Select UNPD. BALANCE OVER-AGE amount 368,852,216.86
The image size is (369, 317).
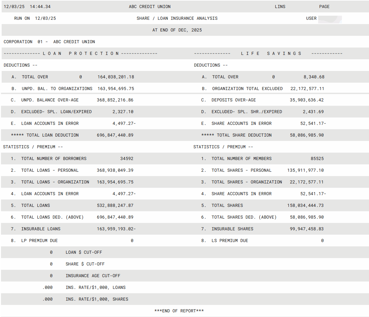click(115, 100)
